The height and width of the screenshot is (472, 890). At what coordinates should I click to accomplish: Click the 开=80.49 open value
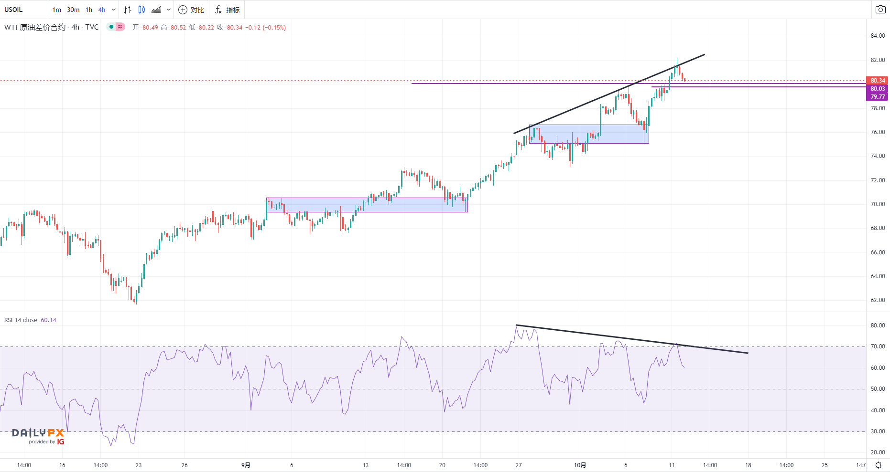[145, 28]
